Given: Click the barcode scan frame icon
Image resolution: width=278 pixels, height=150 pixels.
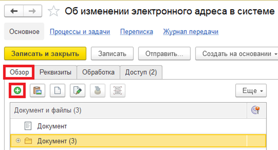Looking at the screenshot, I should (x=117, y=90).
